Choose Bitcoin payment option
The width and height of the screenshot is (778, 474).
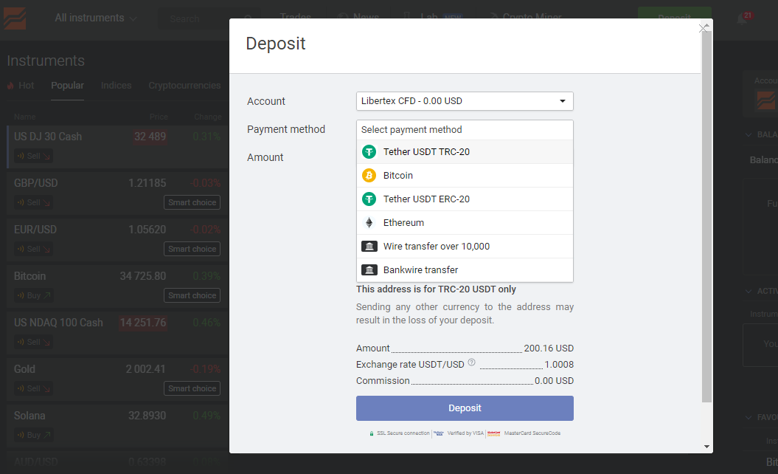[465, 176]
